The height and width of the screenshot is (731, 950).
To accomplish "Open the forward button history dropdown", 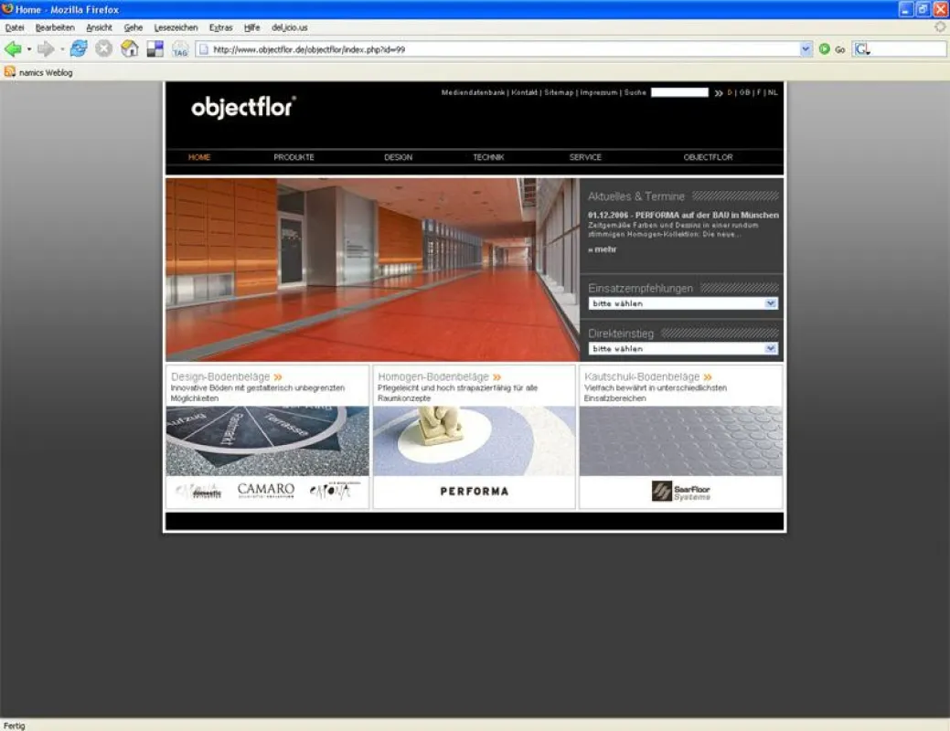I will [x=62, y=49].
